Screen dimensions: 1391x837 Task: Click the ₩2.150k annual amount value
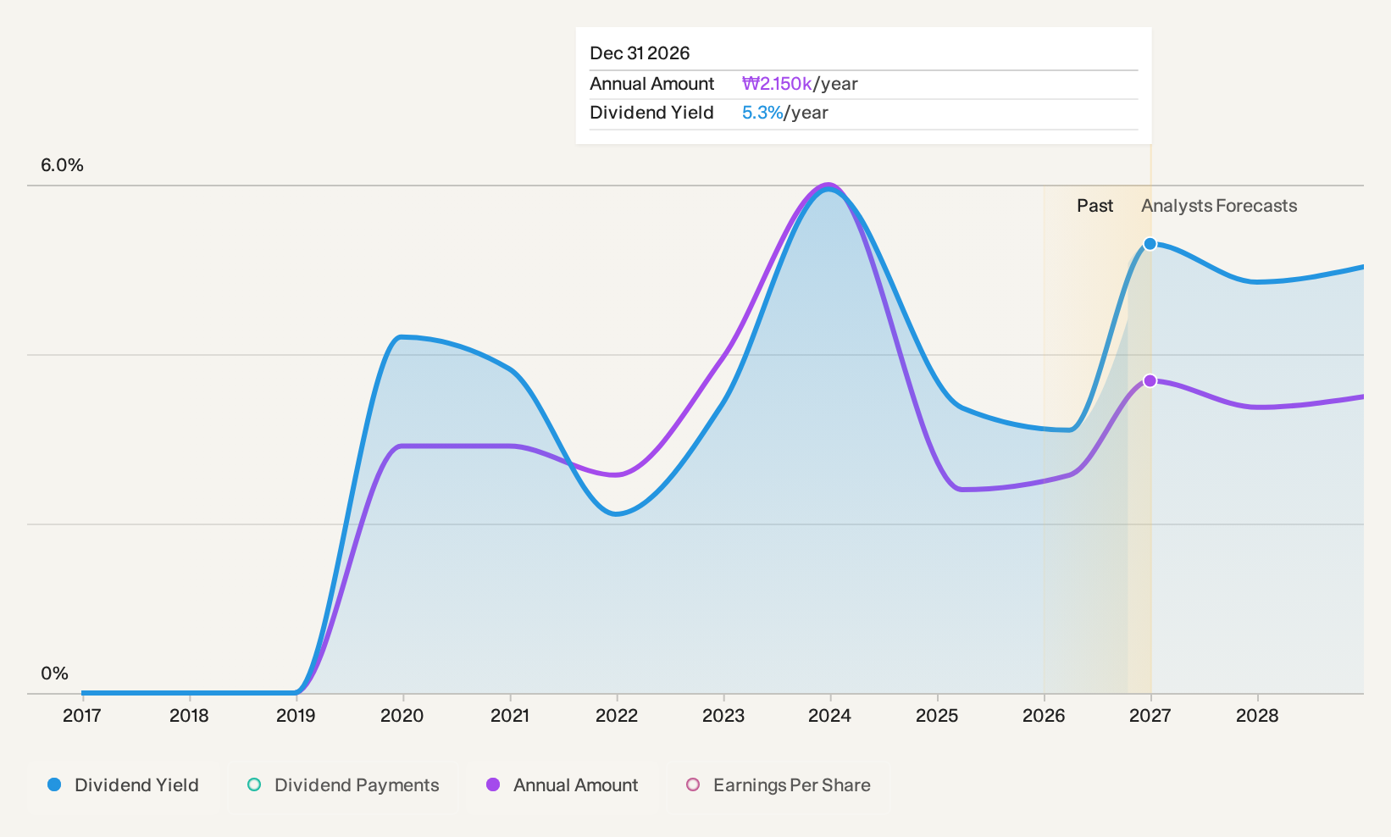(777, 84)
